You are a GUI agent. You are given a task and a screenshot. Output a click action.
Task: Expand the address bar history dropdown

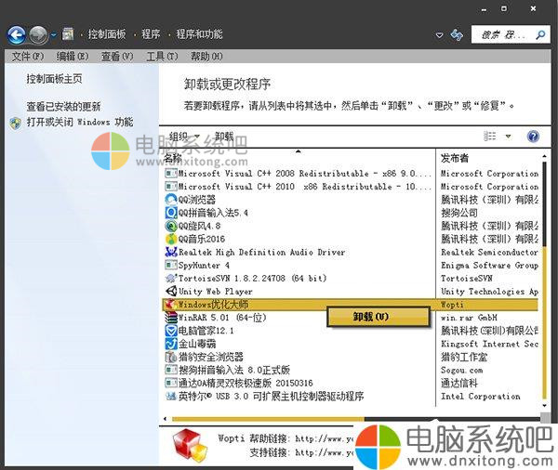click(x=440, y=35)
